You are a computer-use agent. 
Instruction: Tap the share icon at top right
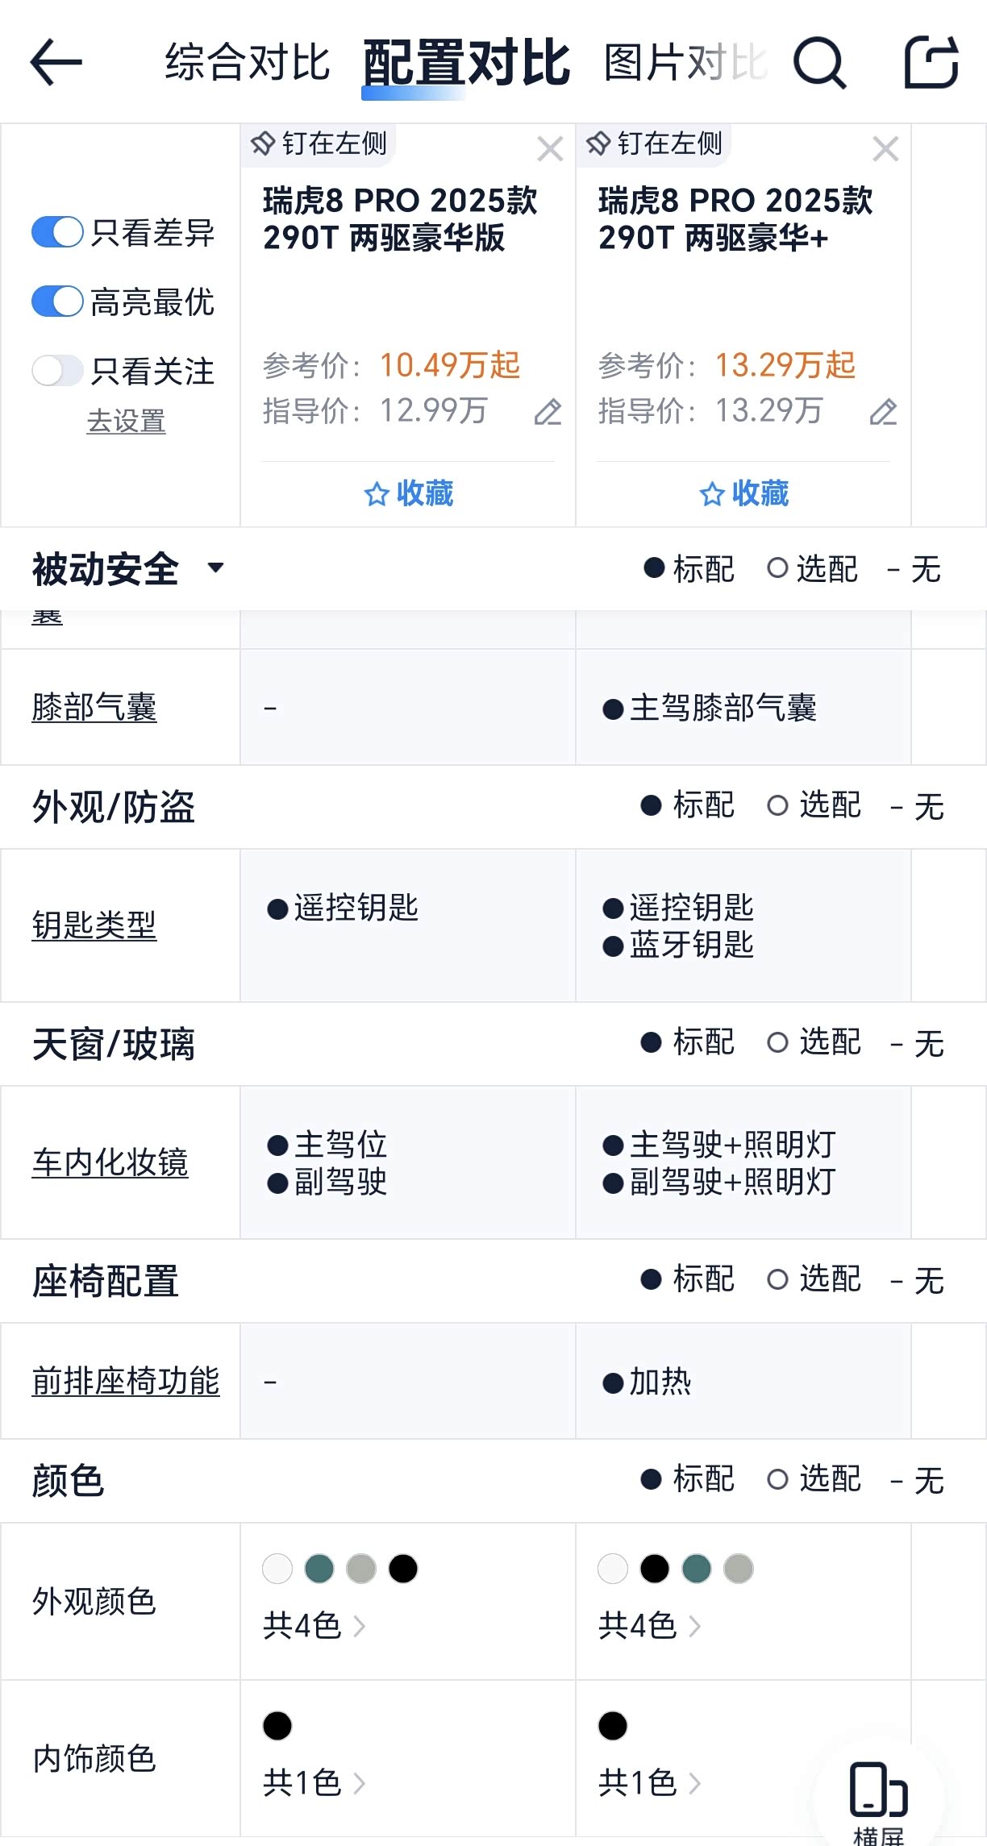(931, 62)
